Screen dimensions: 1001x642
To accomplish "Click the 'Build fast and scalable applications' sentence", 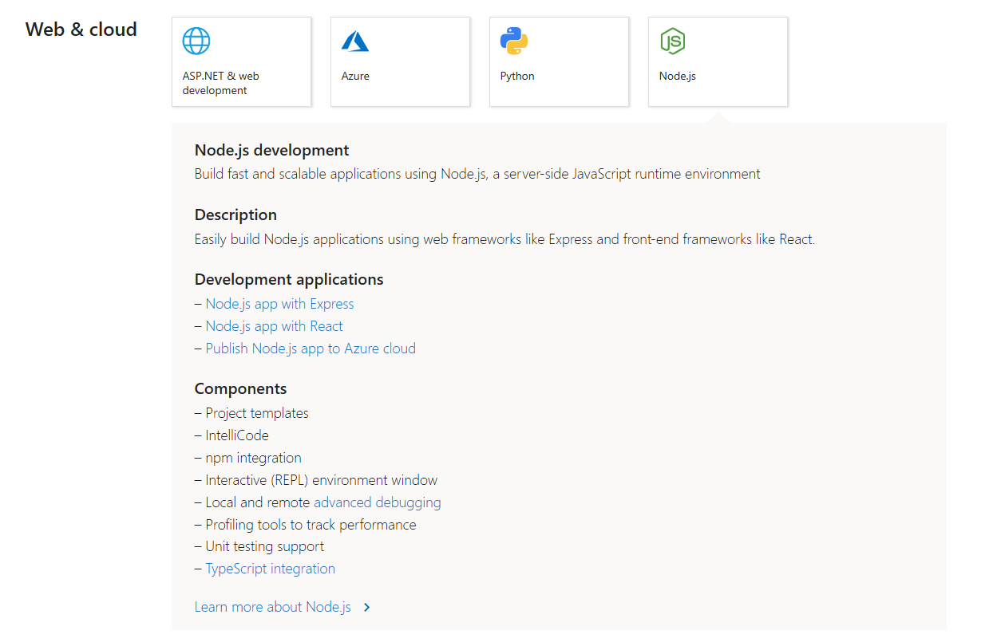I will click(x=477, y=174).
